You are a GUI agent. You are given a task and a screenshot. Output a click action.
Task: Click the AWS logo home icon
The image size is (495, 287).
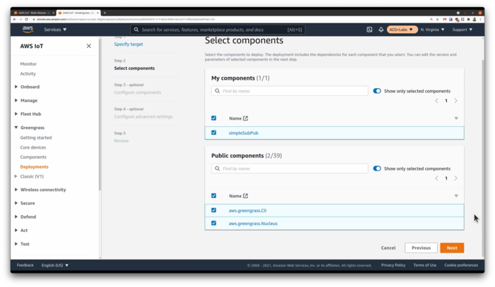click(x=28, y=30)
